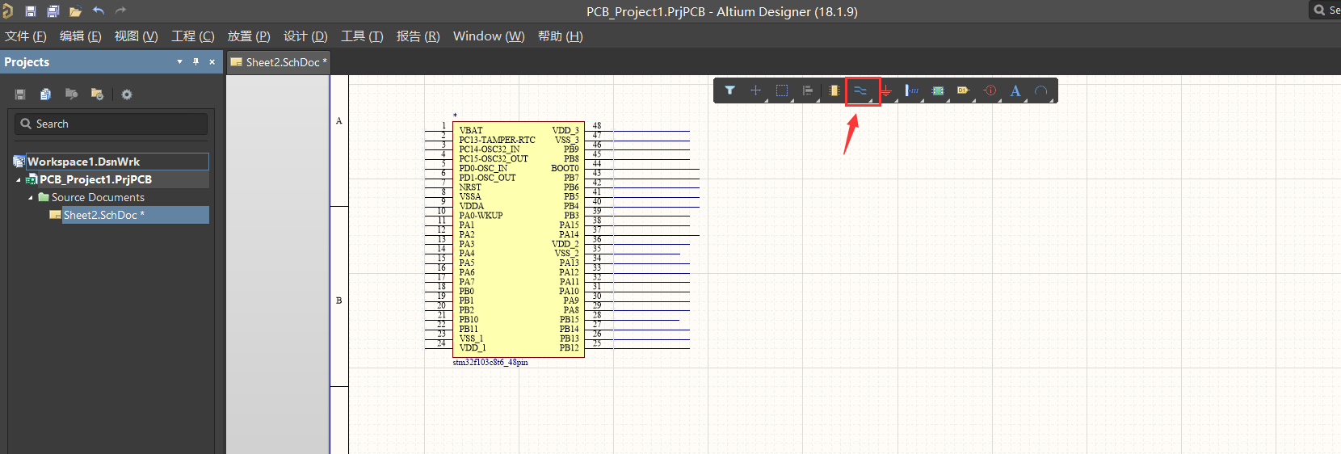
Task: Focus the Projects Search field
Action: [x=111, y=124]
